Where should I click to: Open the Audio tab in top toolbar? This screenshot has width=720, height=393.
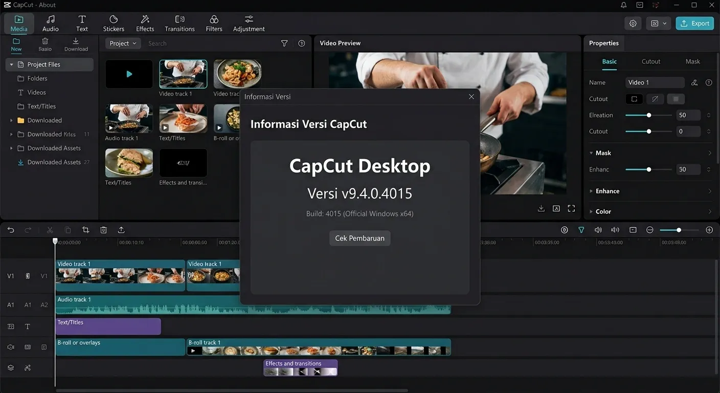point(50,24)
